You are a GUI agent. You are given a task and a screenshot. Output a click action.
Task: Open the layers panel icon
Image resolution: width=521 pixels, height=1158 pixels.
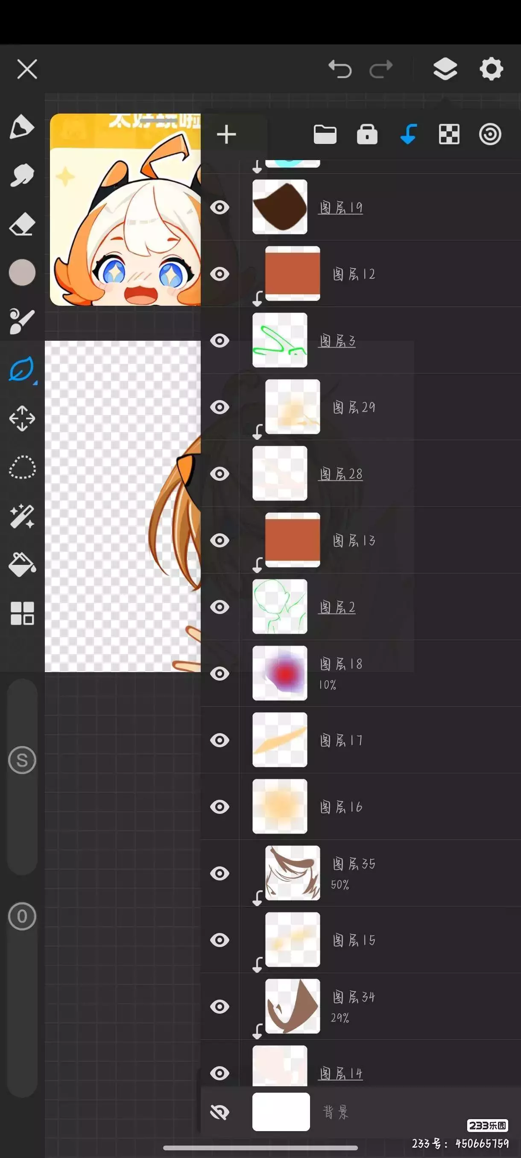[445, 69]
